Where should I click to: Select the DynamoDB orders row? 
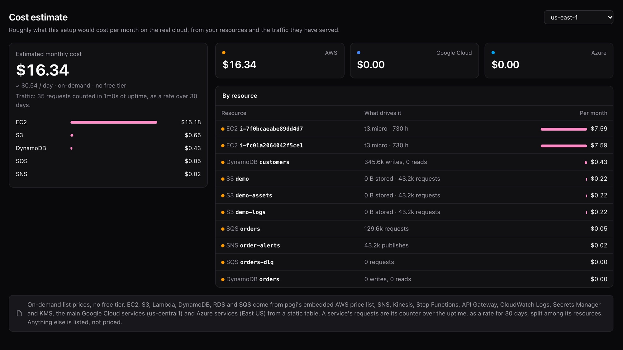tap(414, 279)
